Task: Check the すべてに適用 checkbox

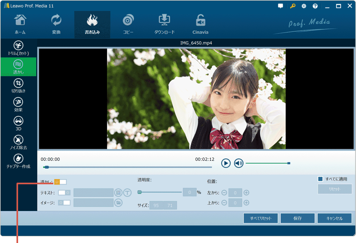Action: (x=320, y=179)
